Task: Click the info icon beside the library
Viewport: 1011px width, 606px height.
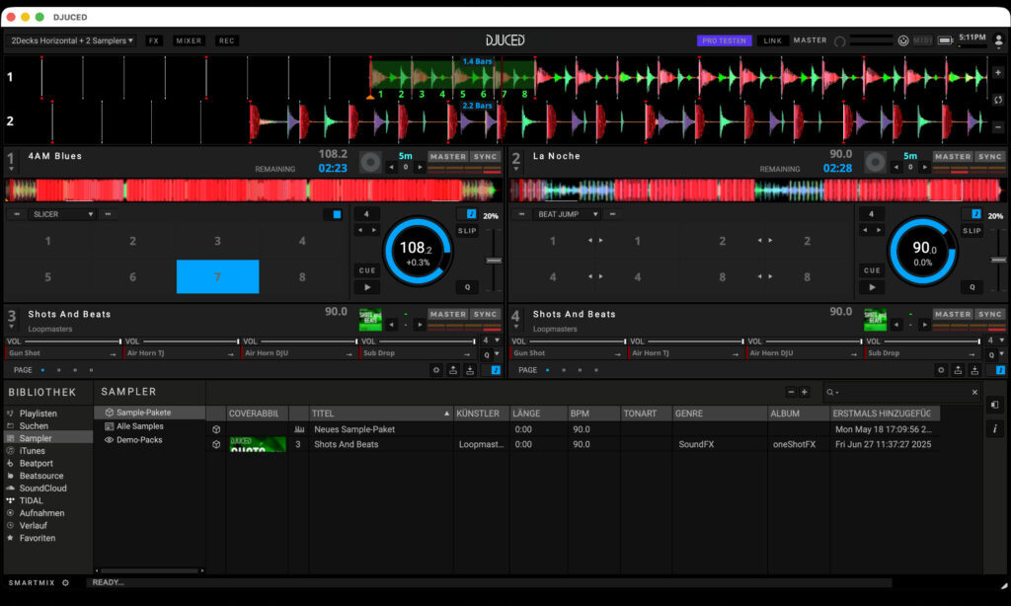Action: click(x=995, y=428)
